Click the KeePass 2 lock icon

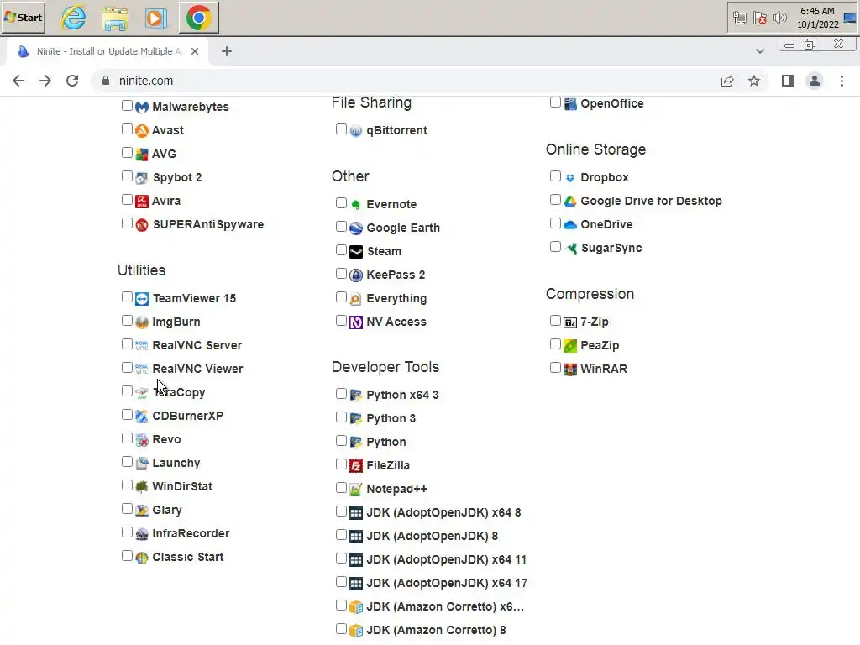(x=356, y=275)
